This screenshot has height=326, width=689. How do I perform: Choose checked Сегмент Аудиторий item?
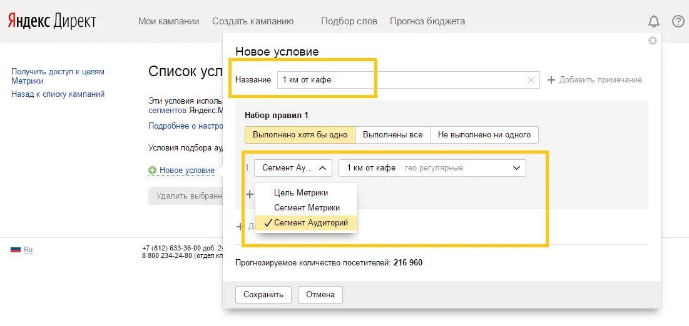[306, 223]
